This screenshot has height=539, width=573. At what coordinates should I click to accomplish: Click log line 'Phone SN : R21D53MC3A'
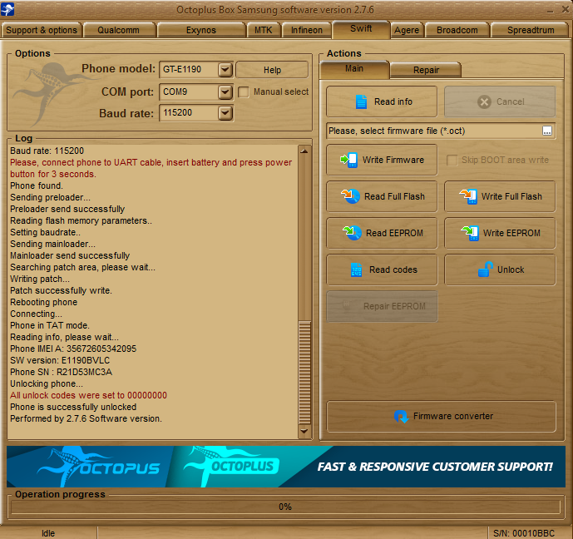pyautogui.click(x=61, y=372)
